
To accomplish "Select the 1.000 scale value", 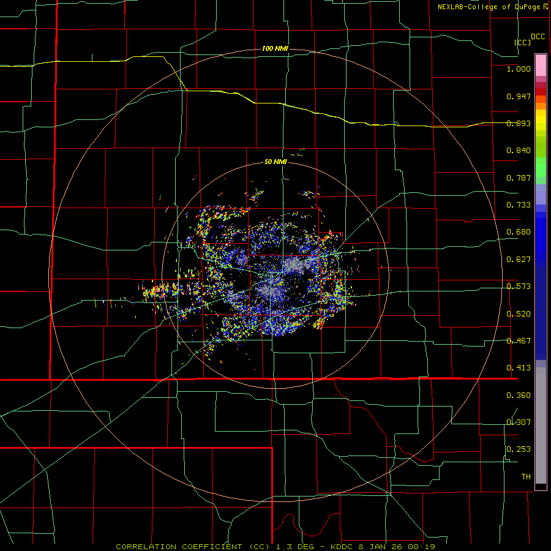I will (x=519, y=69).
